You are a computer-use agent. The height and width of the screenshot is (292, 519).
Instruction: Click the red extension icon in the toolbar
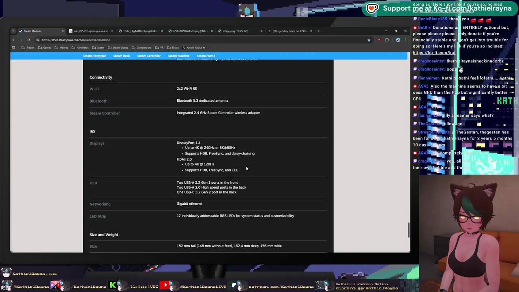coord(379,40)
